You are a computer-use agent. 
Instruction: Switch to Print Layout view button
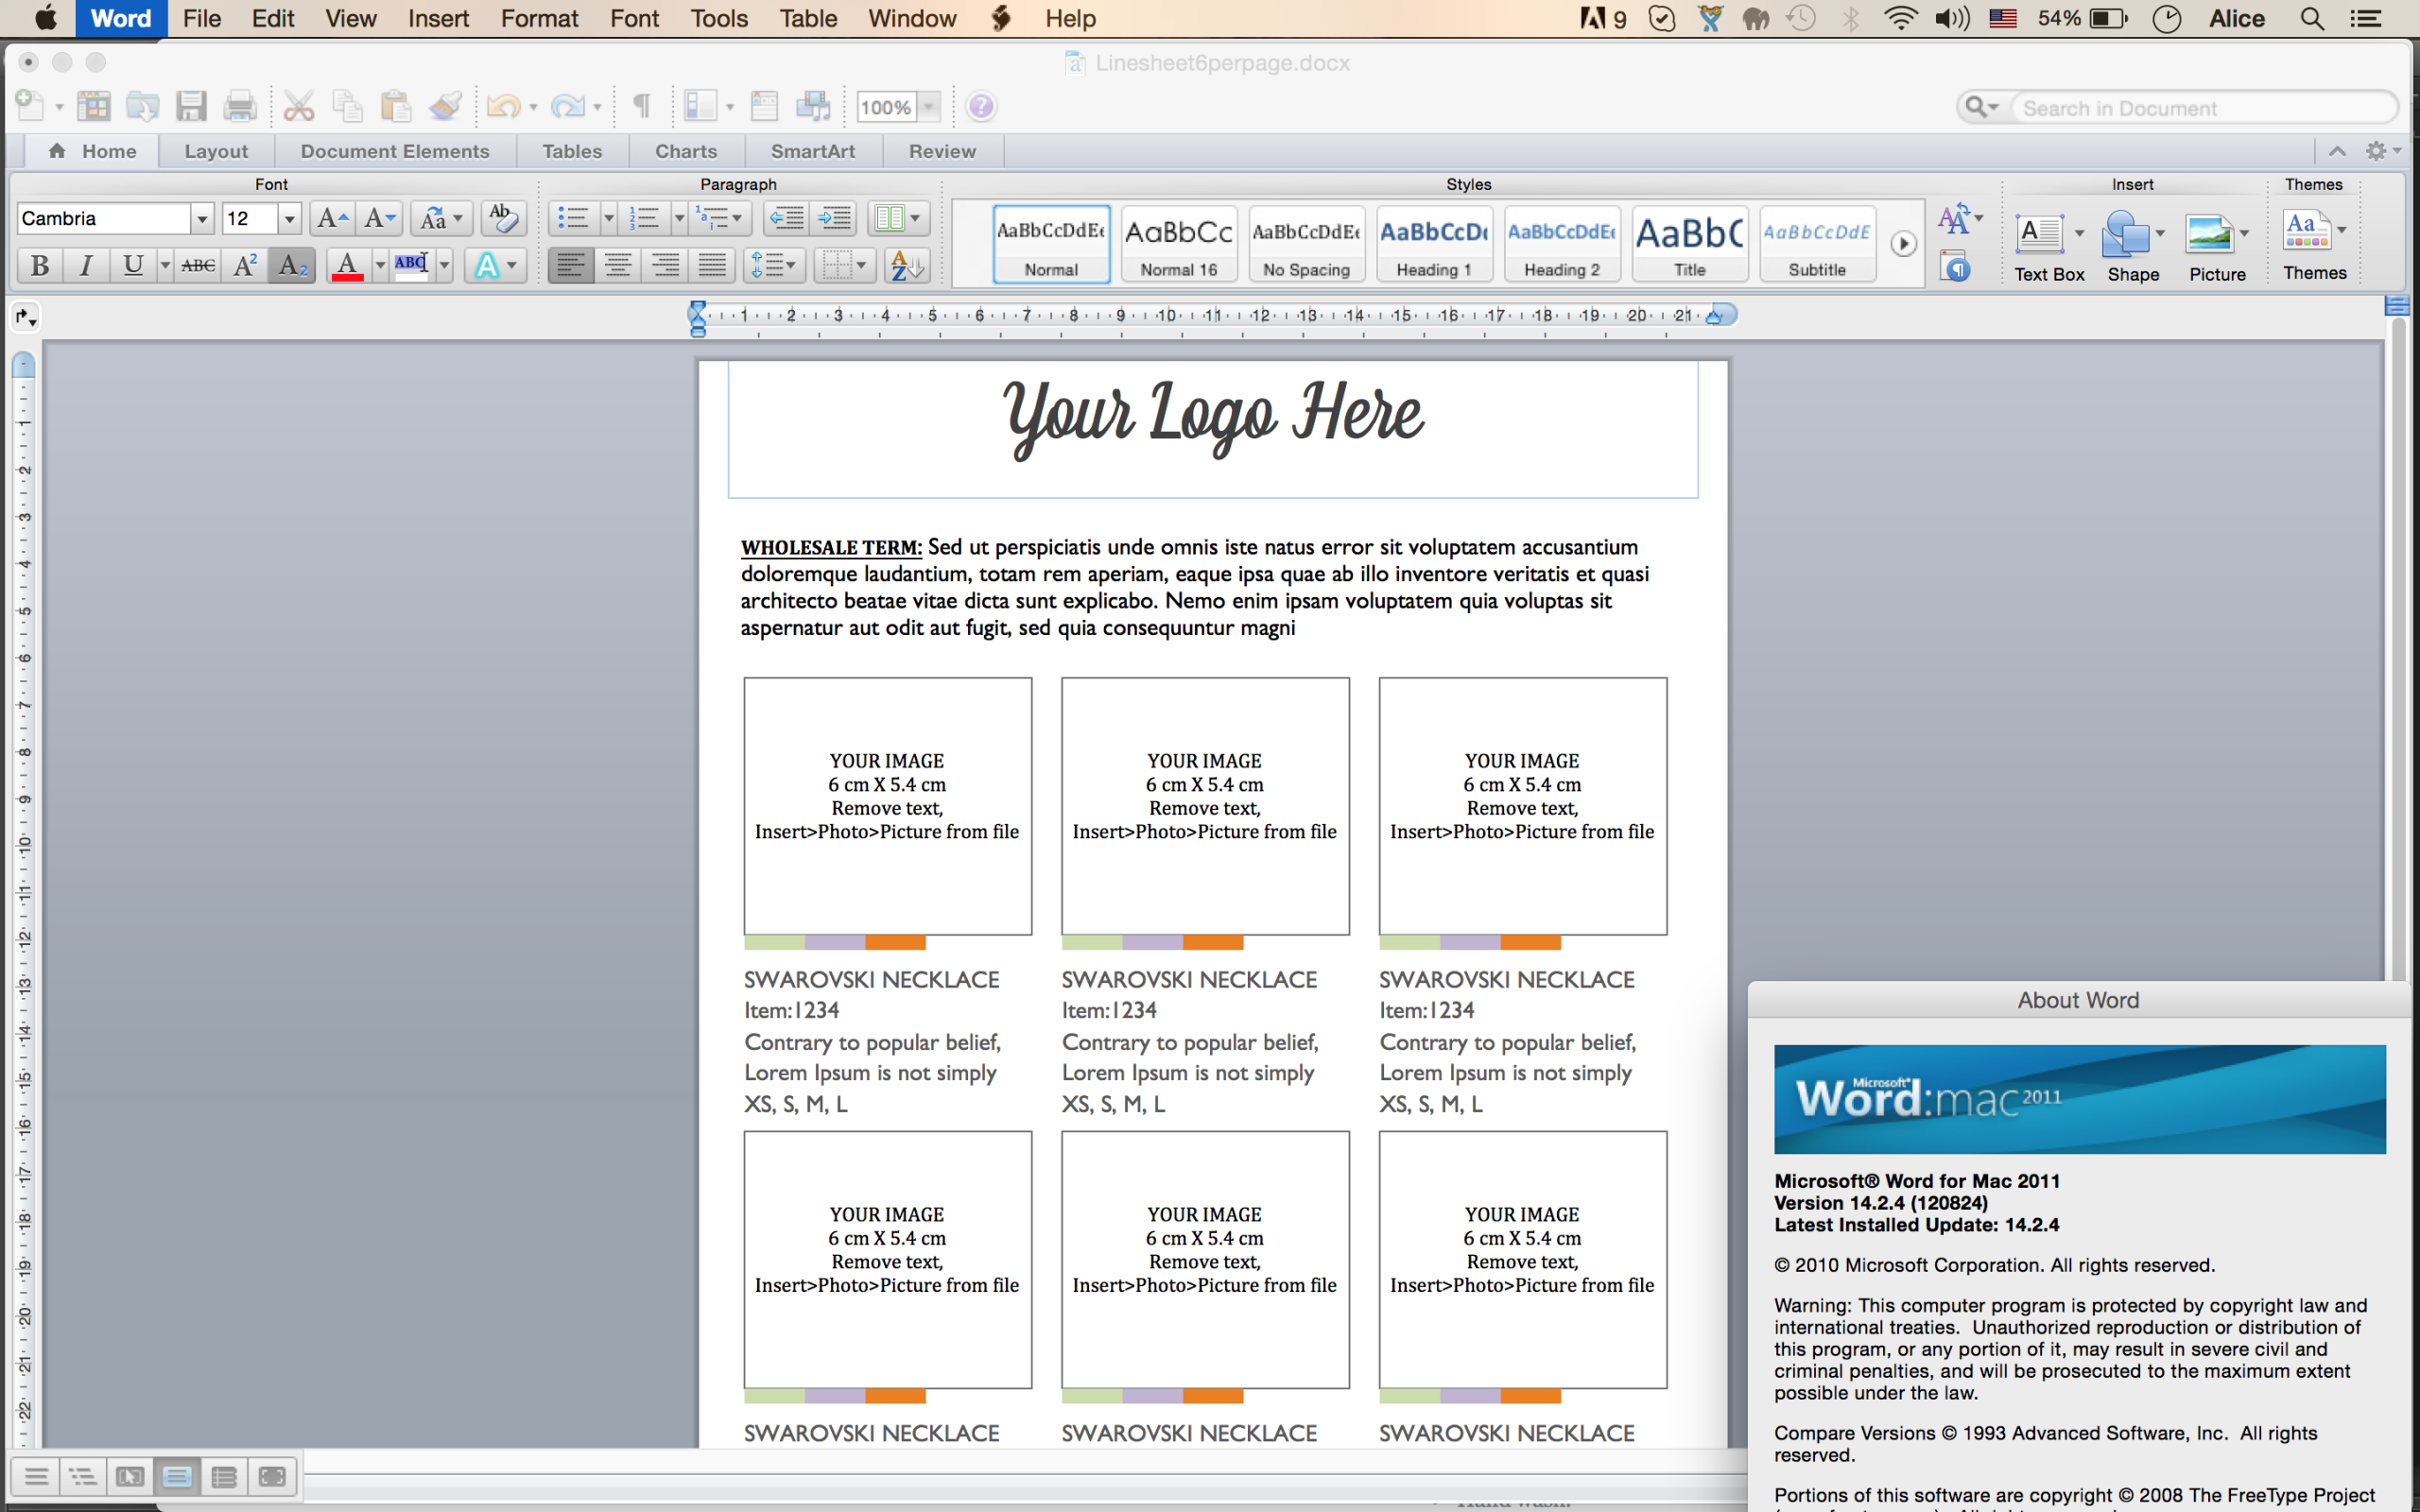177,1476
